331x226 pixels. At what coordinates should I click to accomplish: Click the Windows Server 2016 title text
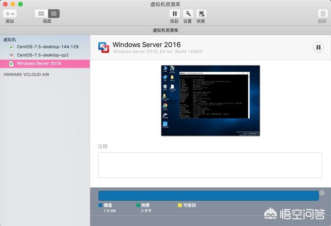[x=146, y=45]
